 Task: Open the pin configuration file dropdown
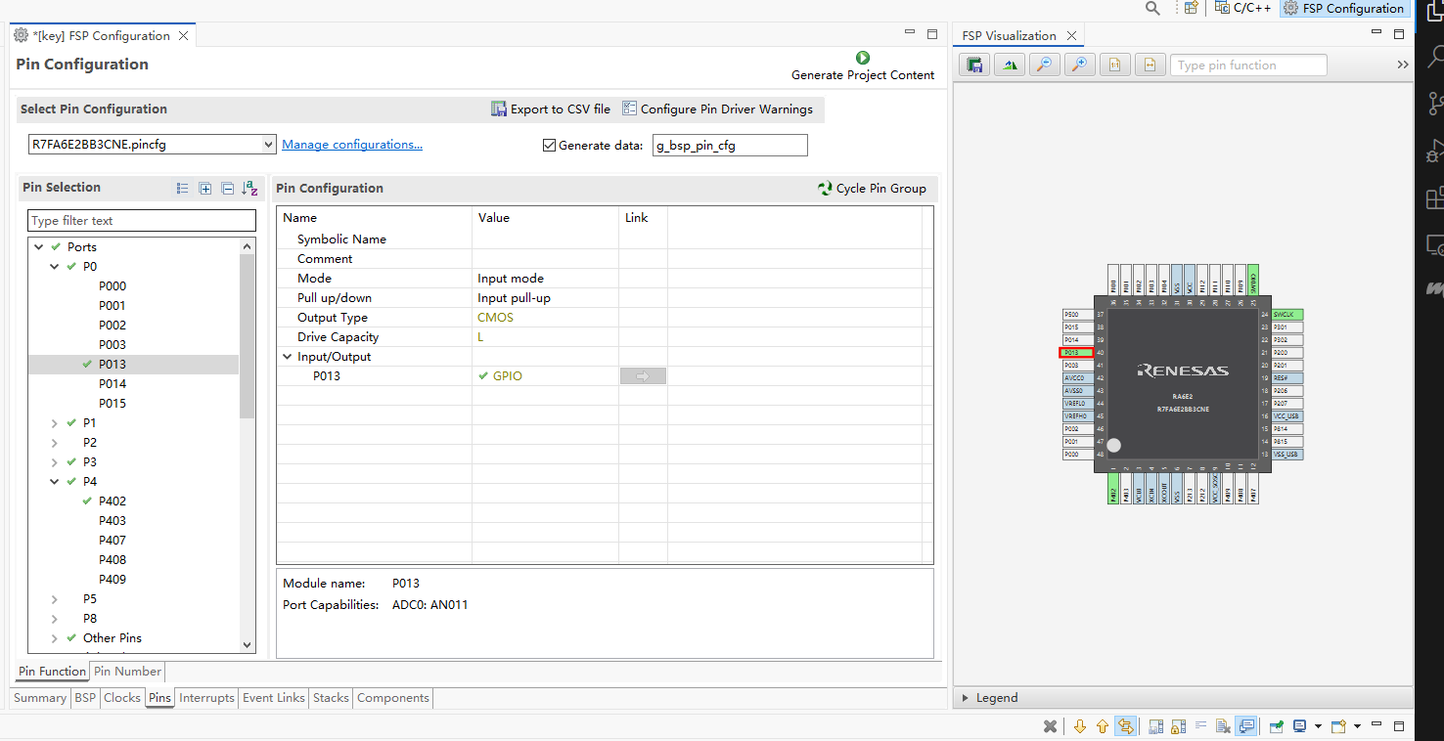point(269,145)
